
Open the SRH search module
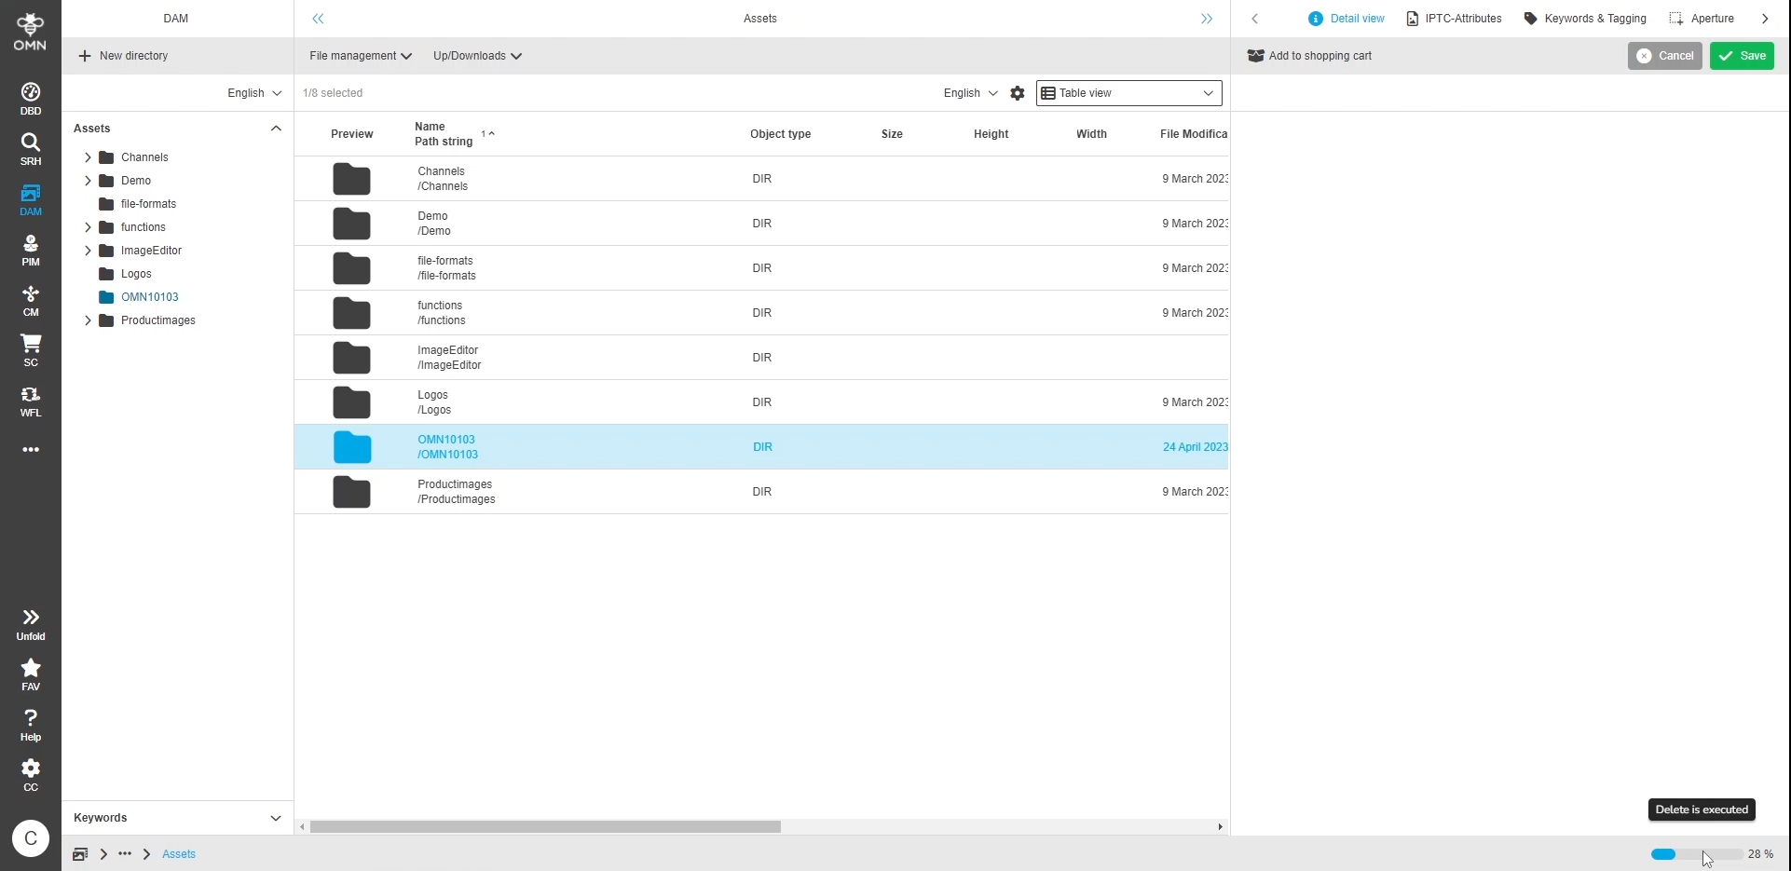[31, 149]
